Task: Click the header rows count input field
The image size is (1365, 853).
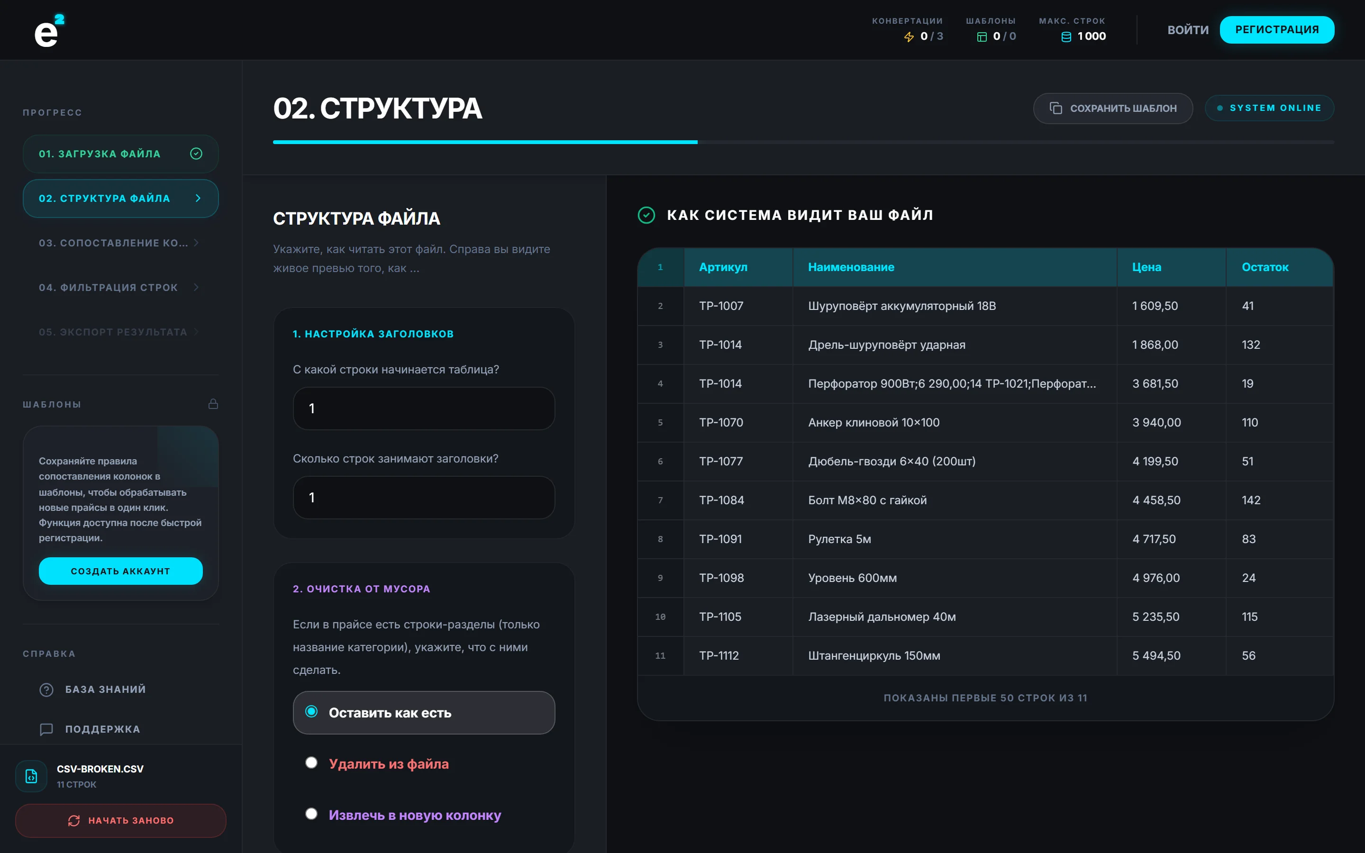Action: [424, 498]
